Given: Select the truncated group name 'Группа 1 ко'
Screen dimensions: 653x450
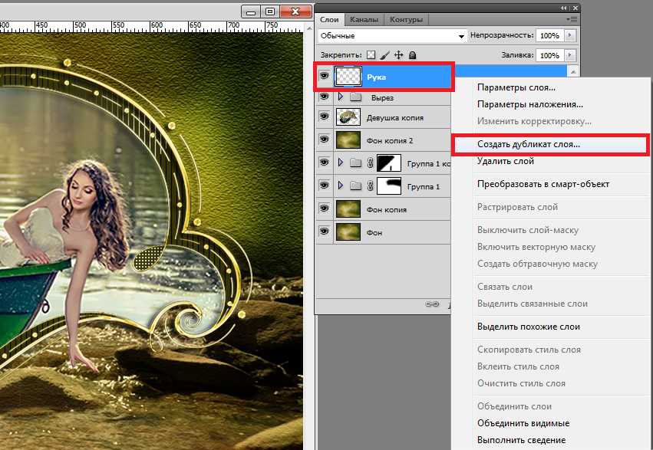Looking at the screenshot, I should pyautogui.click(x=428, y=163).
